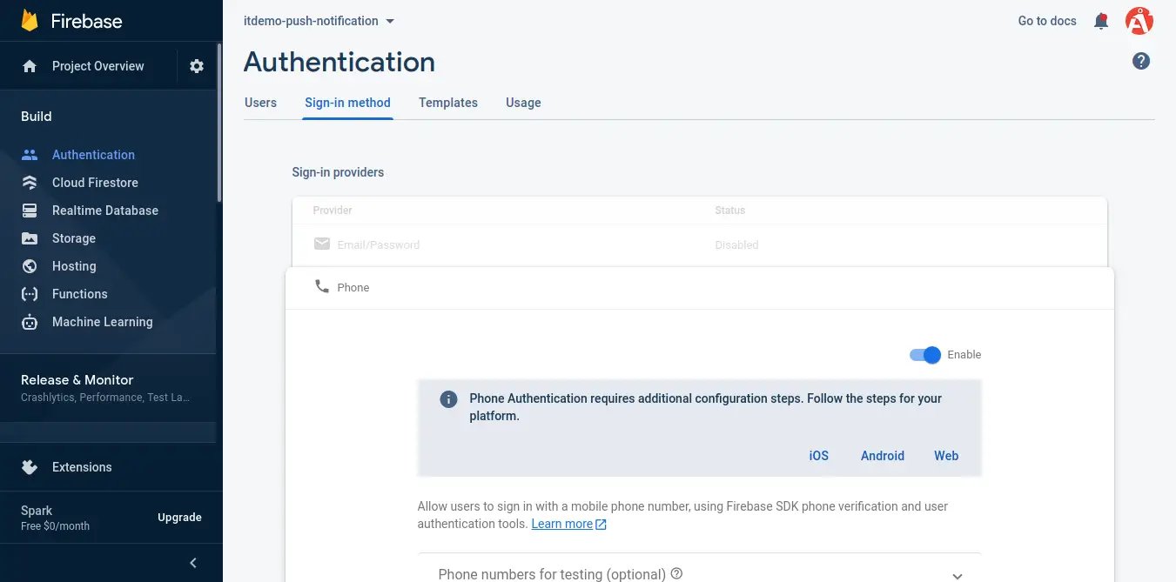Switch to the Users tab
The height and width of the screenshot is (582, 1176).
point(260,103)
